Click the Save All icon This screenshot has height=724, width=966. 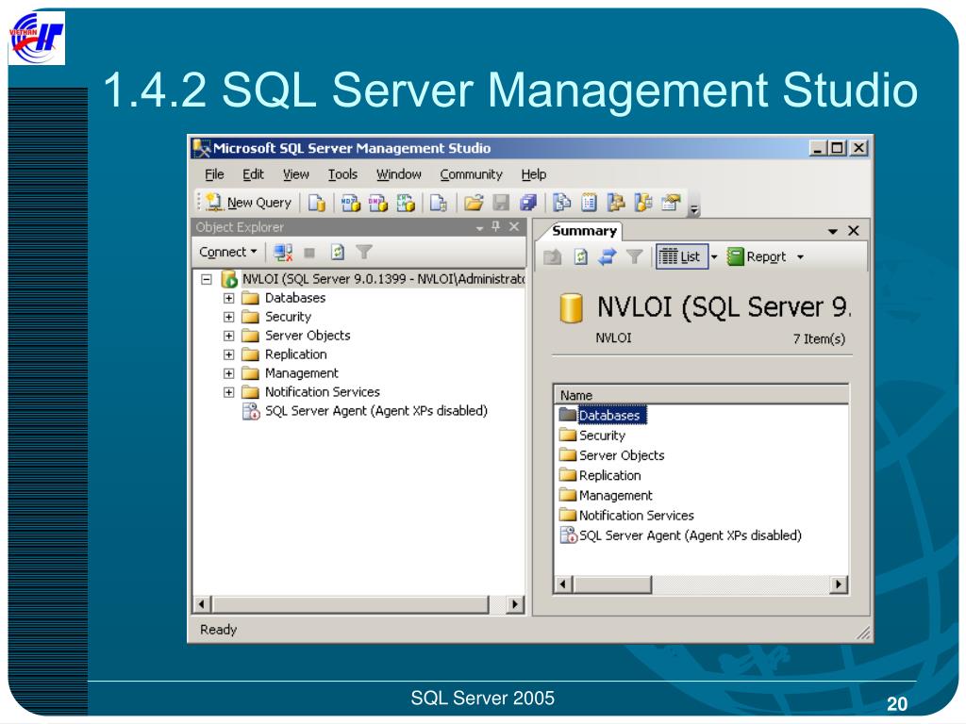[528, 203]
